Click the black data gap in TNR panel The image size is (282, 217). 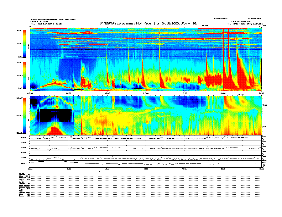[x=56, y=116]
